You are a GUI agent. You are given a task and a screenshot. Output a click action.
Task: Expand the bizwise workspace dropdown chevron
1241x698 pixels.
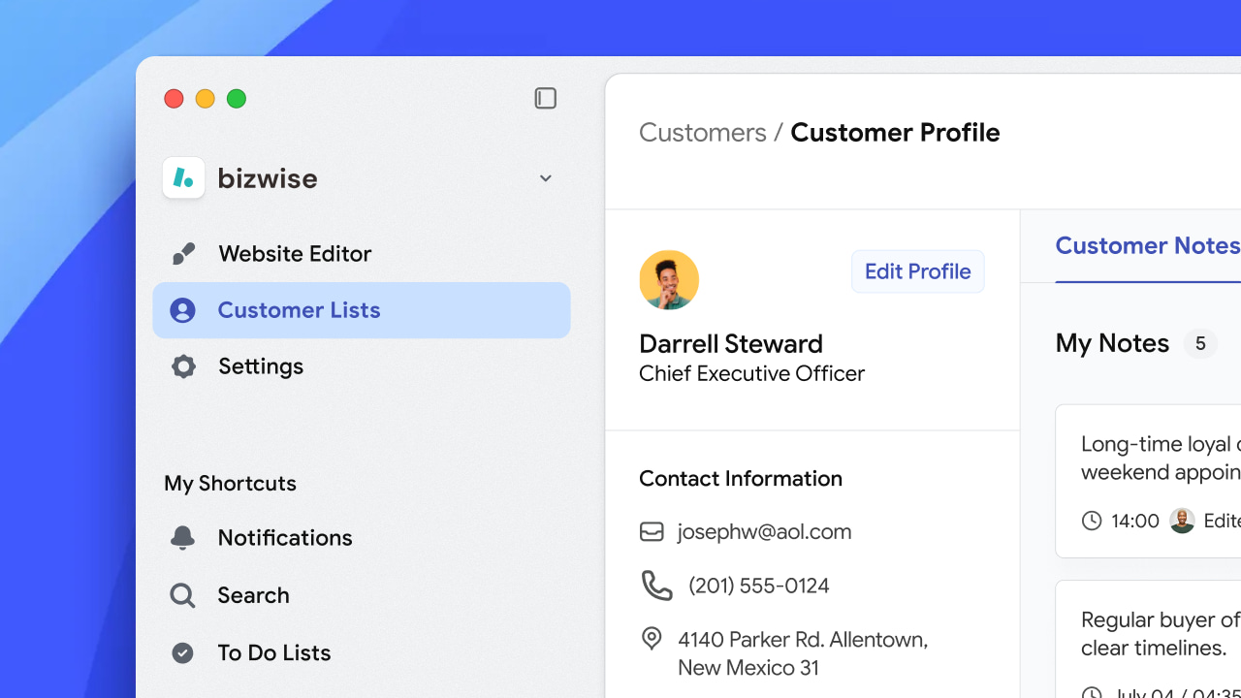tap(546, 178)
